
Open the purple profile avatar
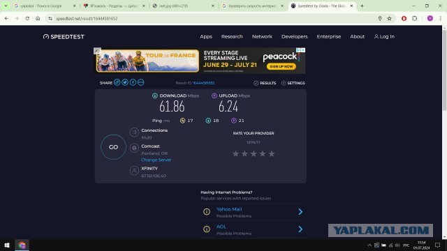pyautogui.click(x=430, y=19)
